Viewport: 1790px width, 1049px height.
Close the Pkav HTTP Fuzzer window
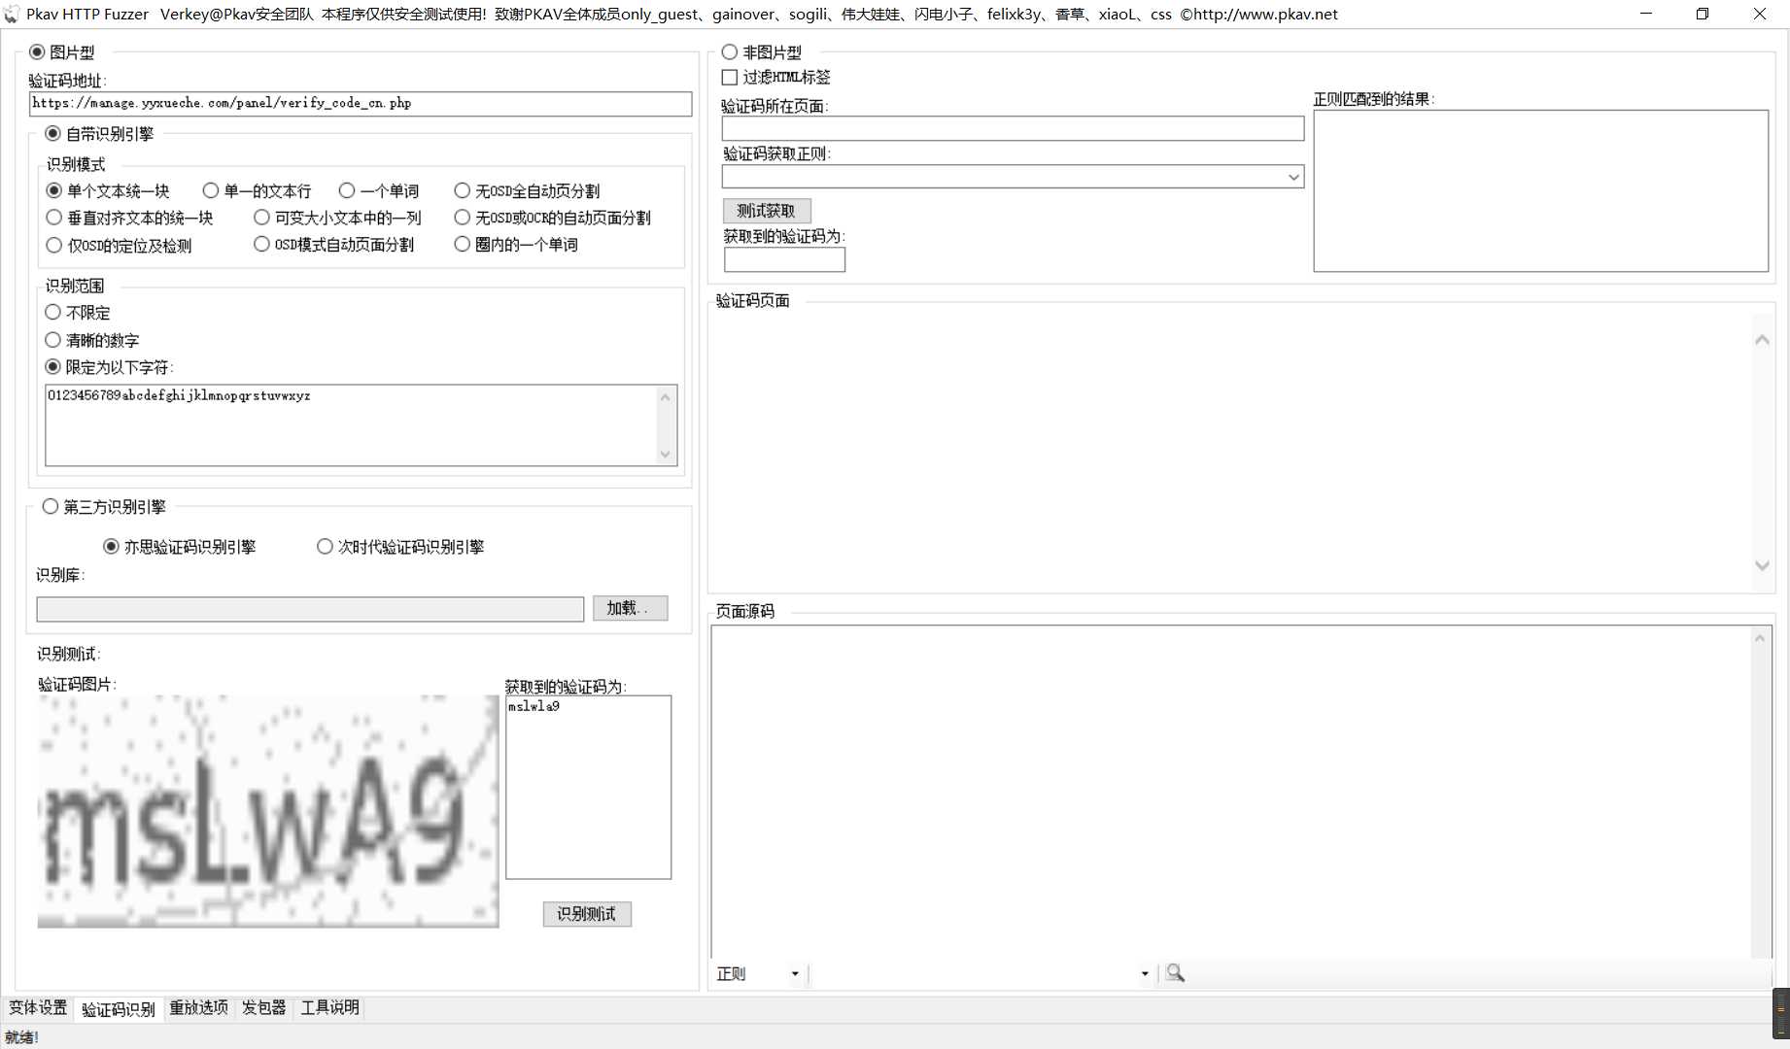(1760, 14)
